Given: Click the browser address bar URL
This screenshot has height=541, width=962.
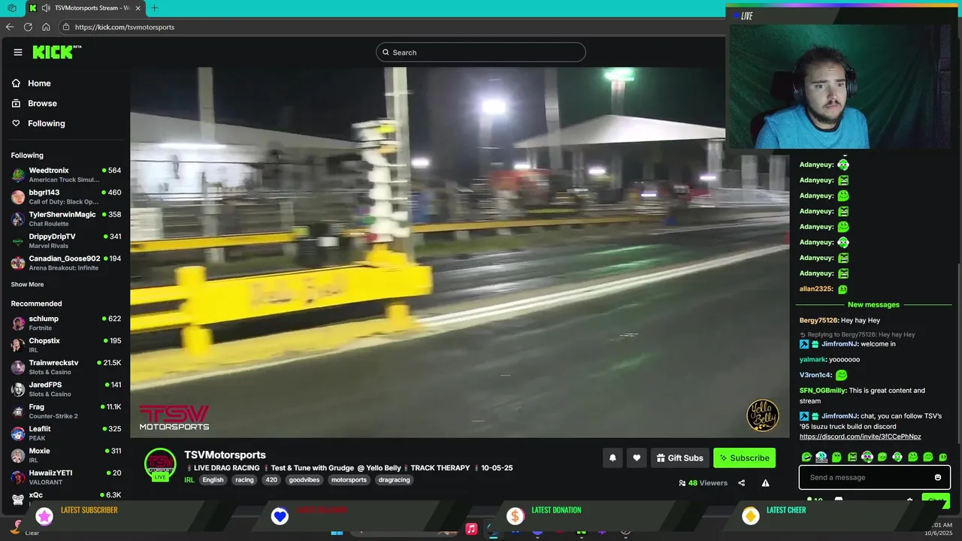Looking at the screenshot, I should [125, 27].
